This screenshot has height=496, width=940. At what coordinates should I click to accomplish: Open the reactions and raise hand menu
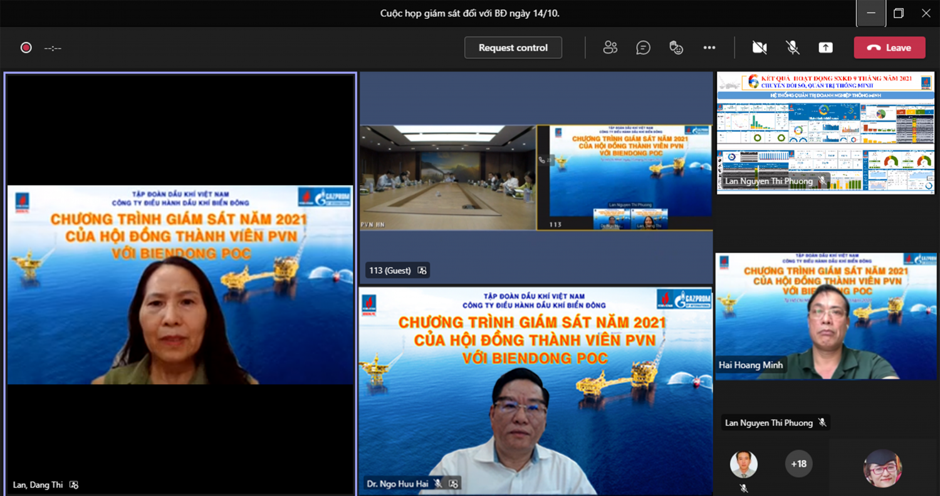coord(676,48)
